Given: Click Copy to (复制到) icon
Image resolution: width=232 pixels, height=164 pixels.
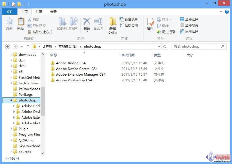Looking at the screenshot, I should point(74,24).
